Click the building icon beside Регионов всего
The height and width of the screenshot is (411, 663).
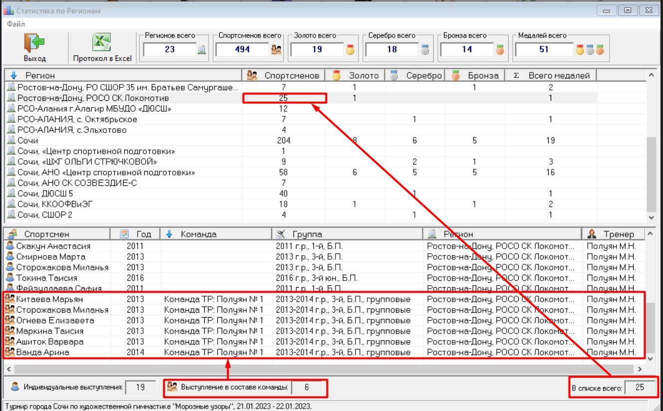pos(202,49)
